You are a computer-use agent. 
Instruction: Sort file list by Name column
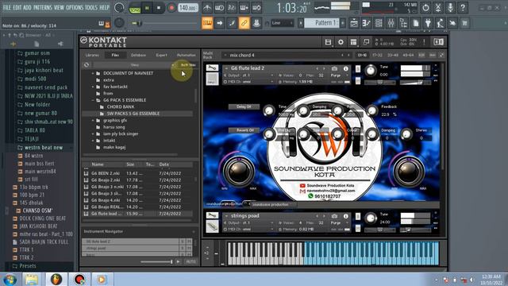(98, 164)
